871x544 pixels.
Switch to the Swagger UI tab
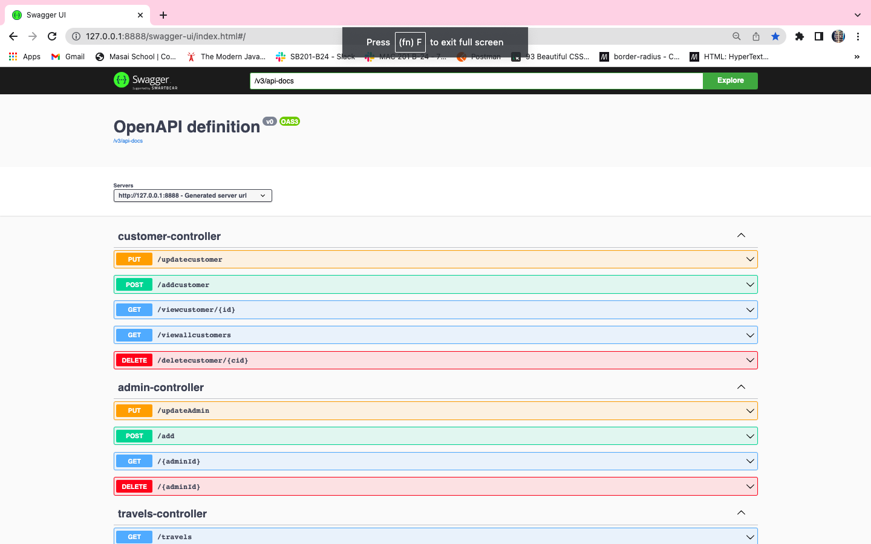[73, 15]
